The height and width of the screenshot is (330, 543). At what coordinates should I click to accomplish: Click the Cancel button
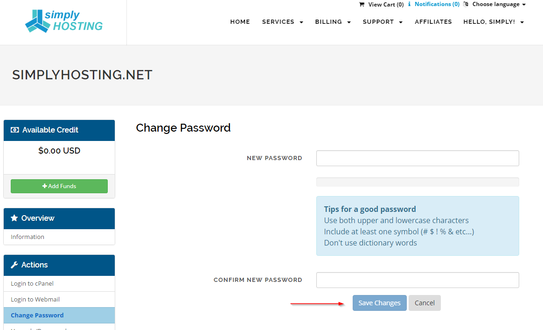point(425,303)
